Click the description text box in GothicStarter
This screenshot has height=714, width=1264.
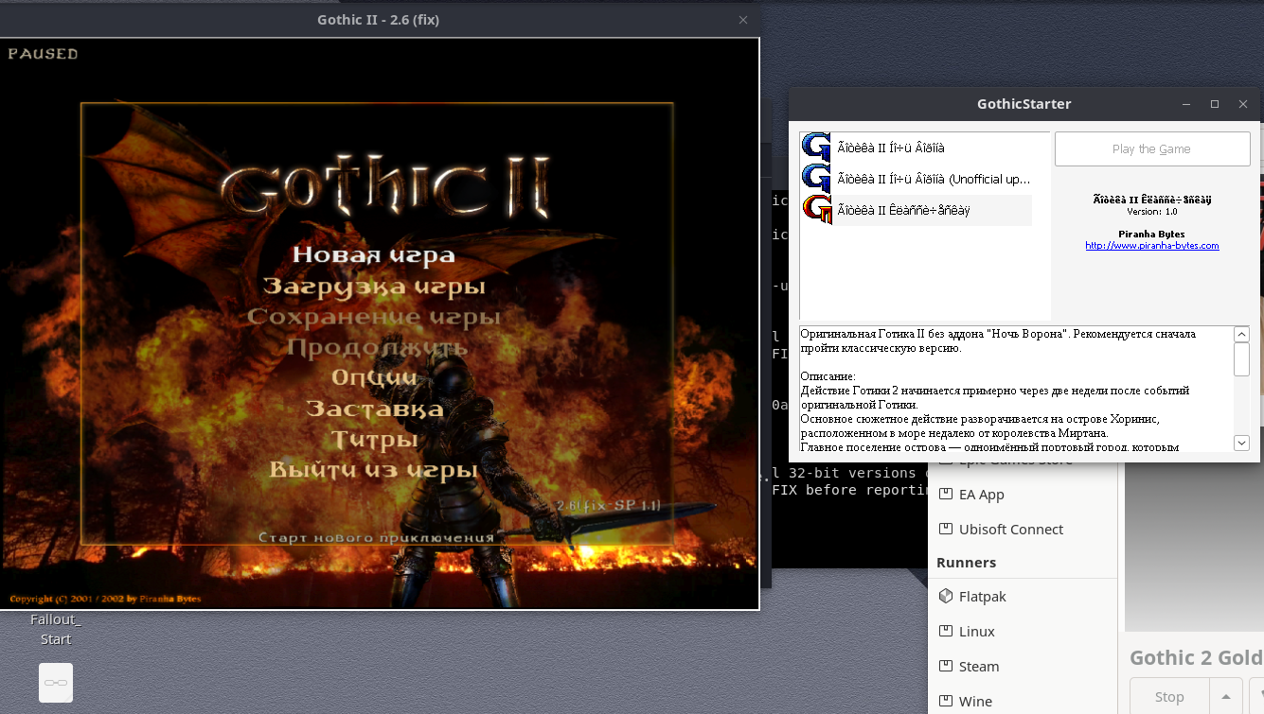pyautogui.click(x=1017, y=389)
